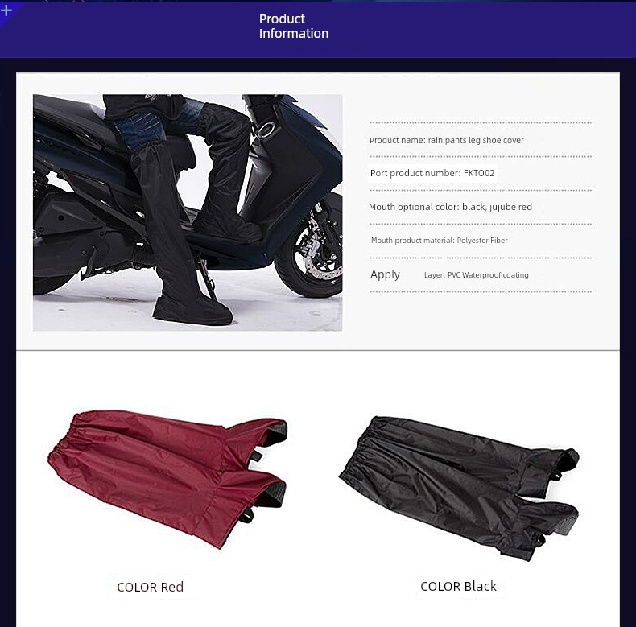Open the motorcycle rider product photo
Image resolution: width=636 pixels, height=627 pixels.
188,212
